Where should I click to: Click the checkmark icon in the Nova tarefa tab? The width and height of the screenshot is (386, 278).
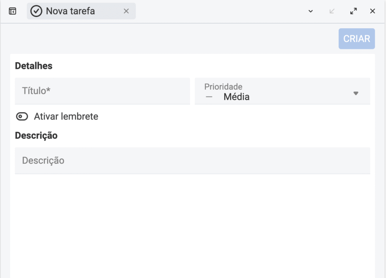click(x=36, y=11)
